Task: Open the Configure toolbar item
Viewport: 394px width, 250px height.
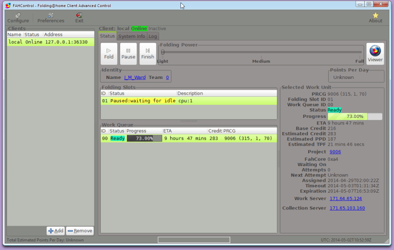Action: pyautogui.click(x=18, y=18)
